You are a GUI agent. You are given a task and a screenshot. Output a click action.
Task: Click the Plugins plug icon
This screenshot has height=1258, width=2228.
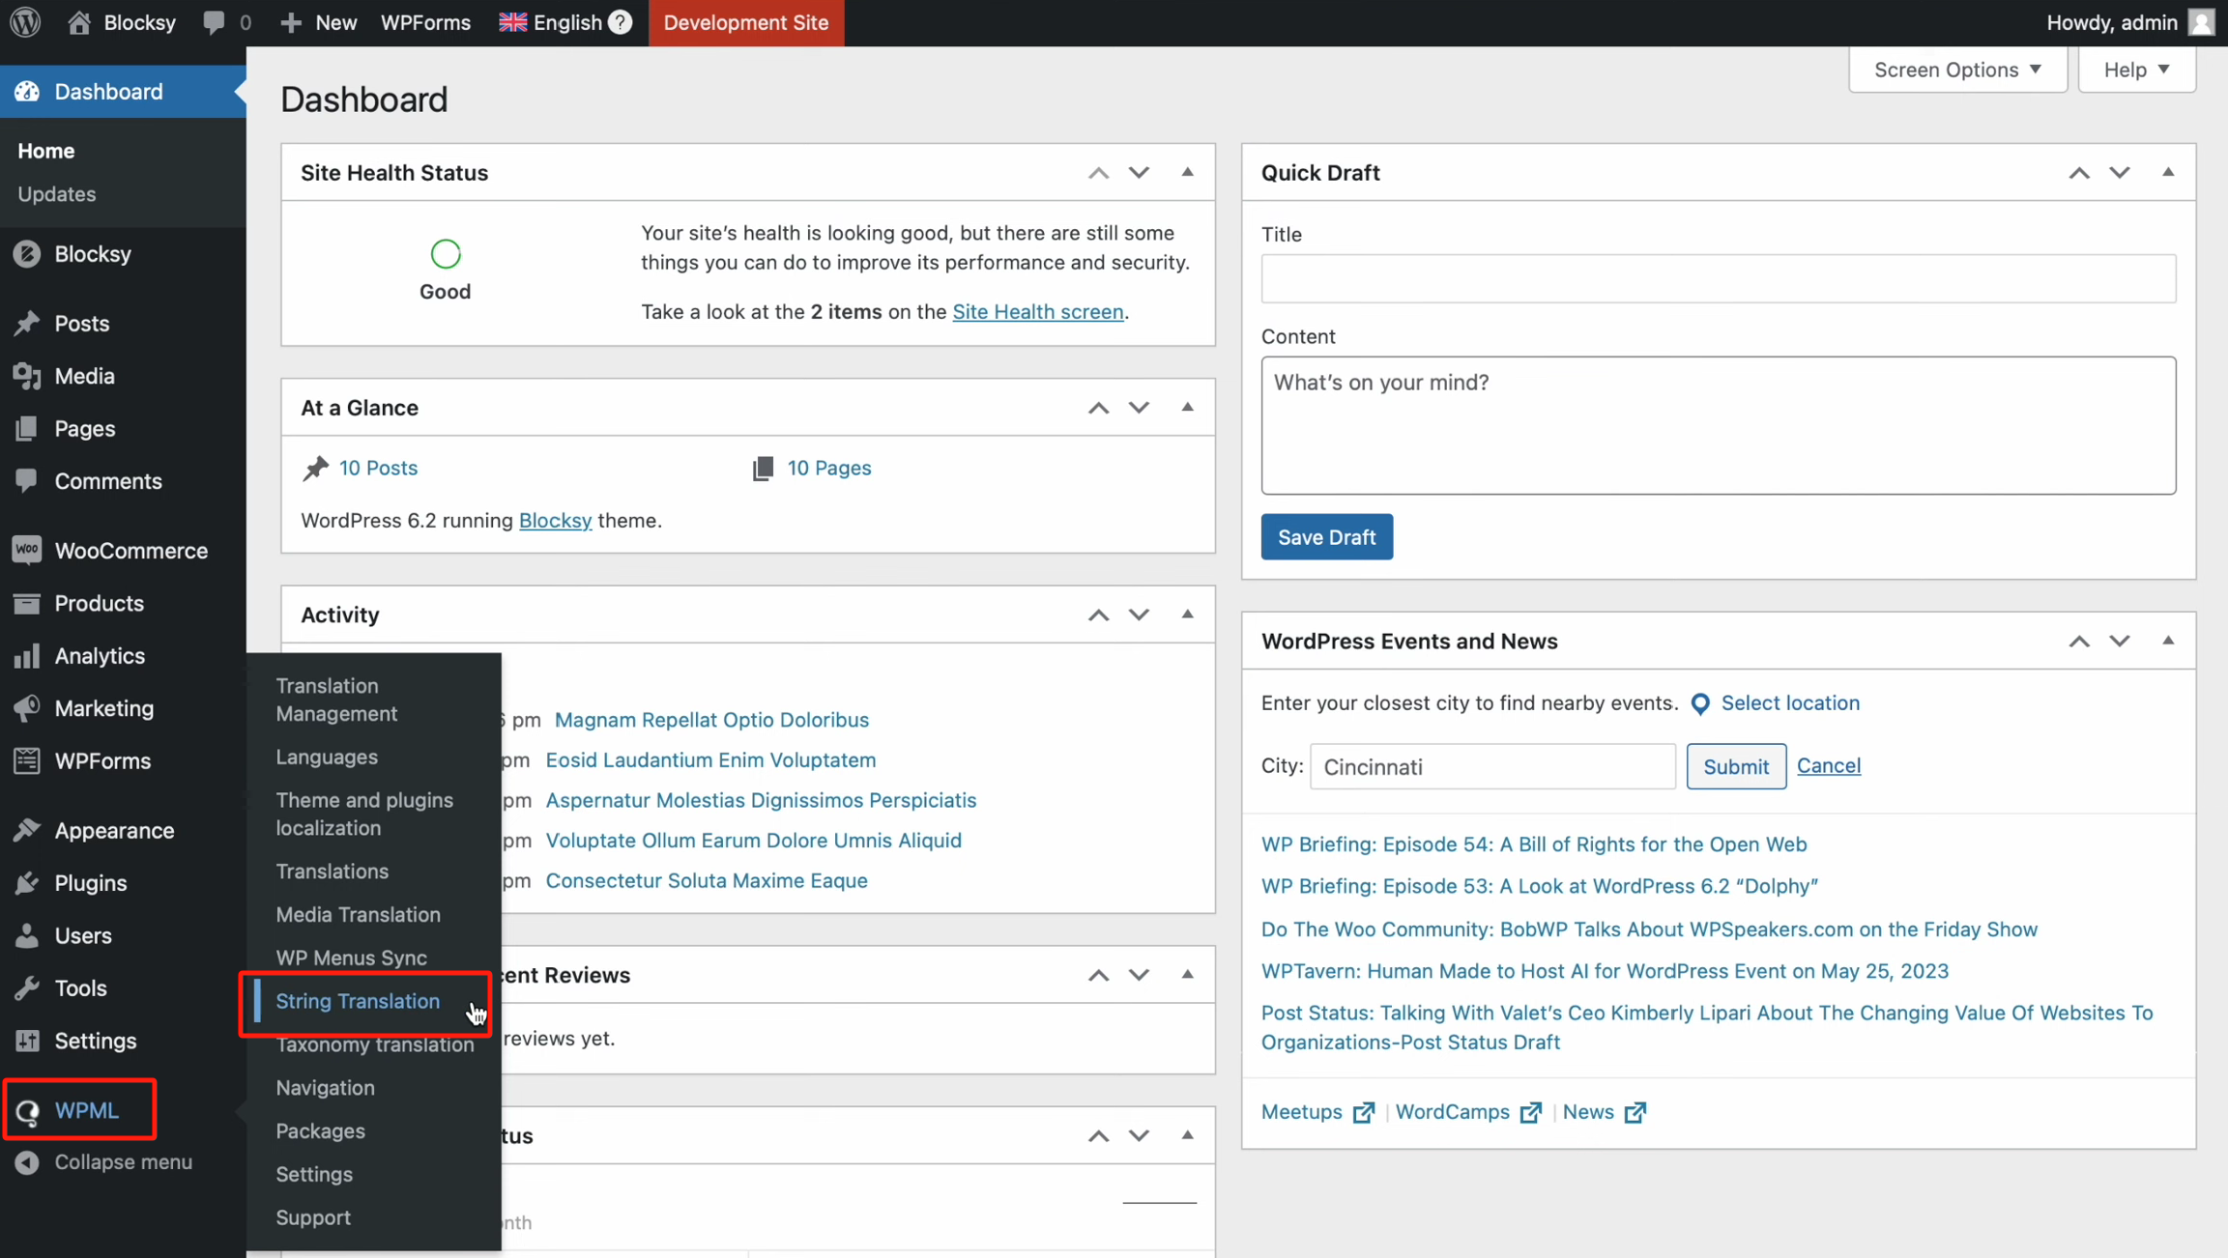(27, 882)
